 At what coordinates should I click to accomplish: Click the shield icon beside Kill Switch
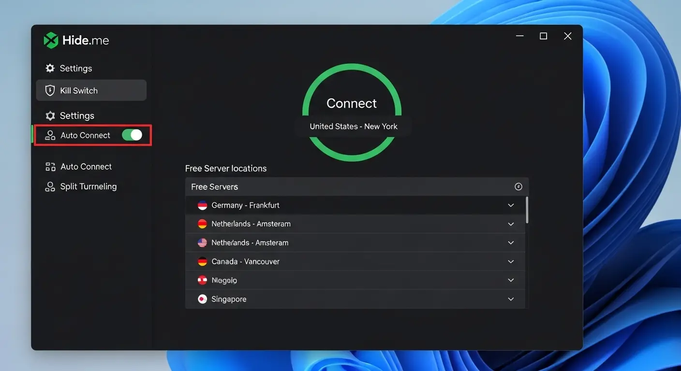click(50, 90)
